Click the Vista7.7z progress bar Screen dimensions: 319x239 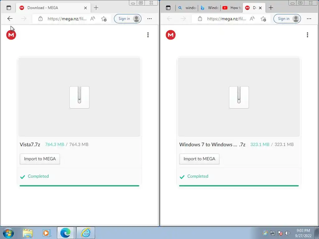pyautogui.click(x=79, y=186)
